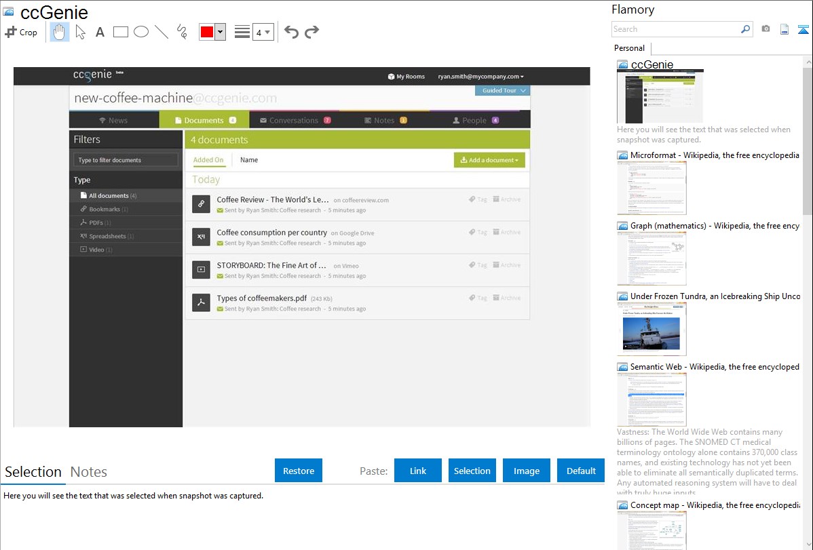Choose the text annotation tool
This screenshot has height=550, width=813.
tap(100, 32)
